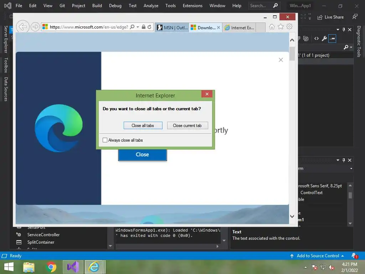Click the notifications bell in status bar
Viewport: 365px width, 274px height.
[x=354, y=255]
